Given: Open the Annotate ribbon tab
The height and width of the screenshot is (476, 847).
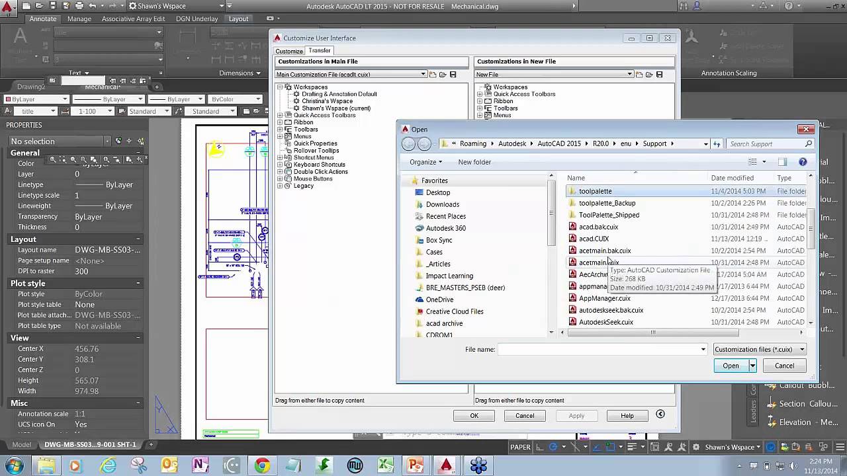Looking at the screenshot, I should point(43,19).
